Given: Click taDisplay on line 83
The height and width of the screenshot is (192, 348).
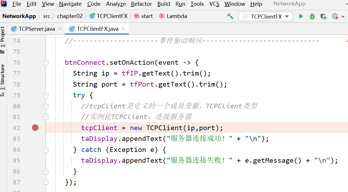Looking at the screenshot, I should tap(99, 139).
